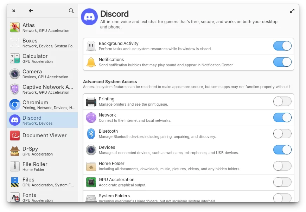Click the Bluetooth row title
Image resolution: width=306 pixels, height=212 pixels.
pos(108,131)
